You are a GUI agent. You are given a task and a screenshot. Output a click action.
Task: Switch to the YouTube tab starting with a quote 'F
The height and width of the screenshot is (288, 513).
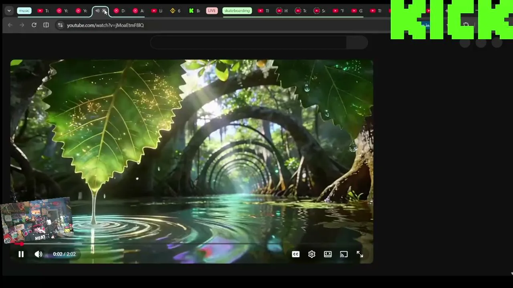coord(339,11)
